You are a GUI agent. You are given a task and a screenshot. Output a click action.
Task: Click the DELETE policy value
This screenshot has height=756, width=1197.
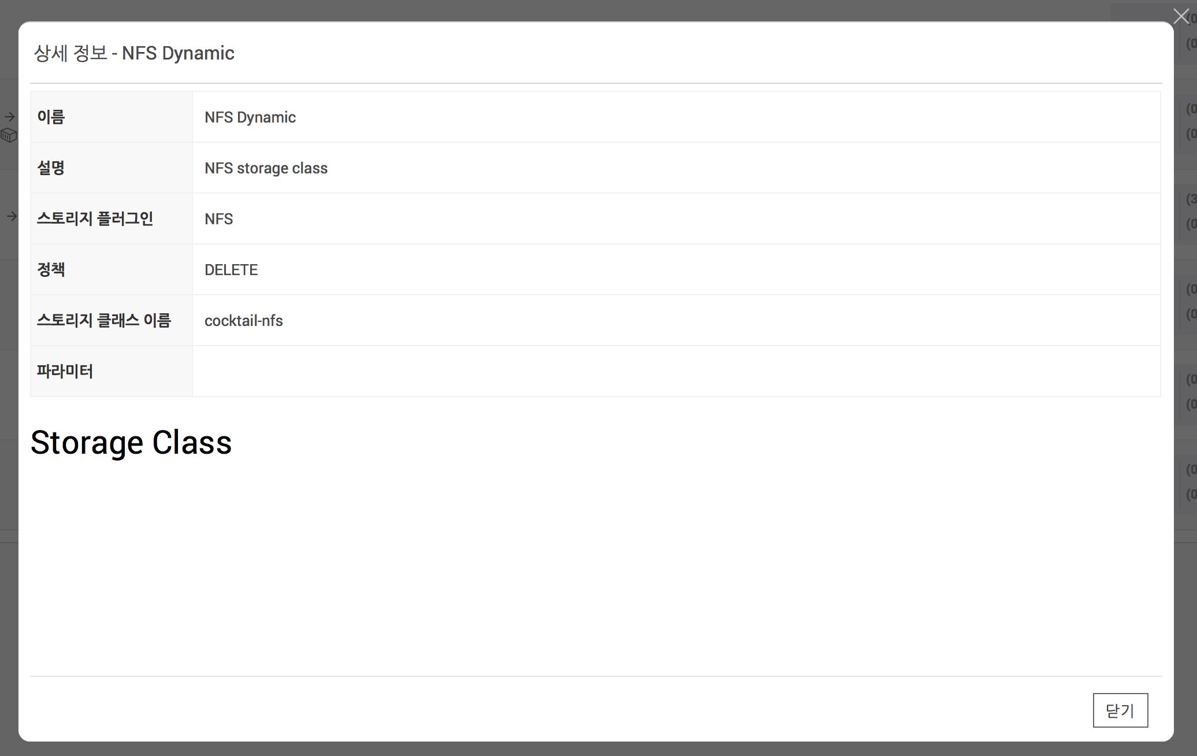coord(231,270)
